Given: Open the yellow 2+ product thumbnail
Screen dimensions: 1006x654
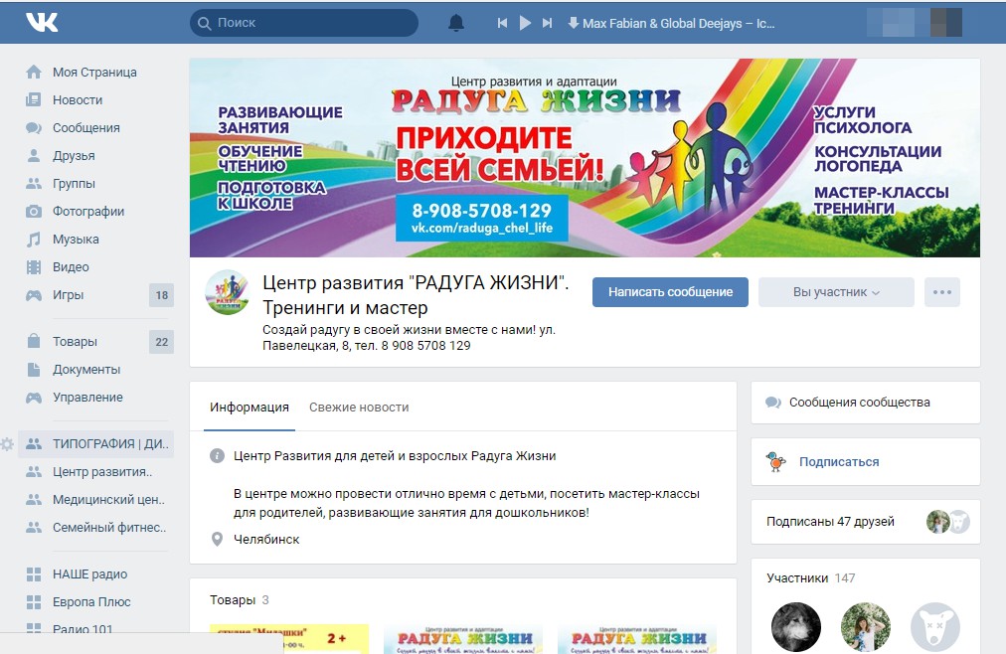Looking at the screenshot, I should pos(289,639).
